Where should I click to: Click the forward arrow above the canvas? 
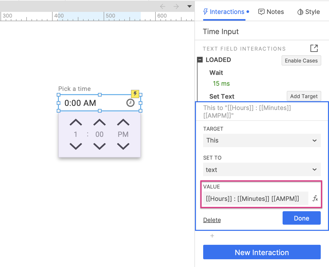point(176,6)
